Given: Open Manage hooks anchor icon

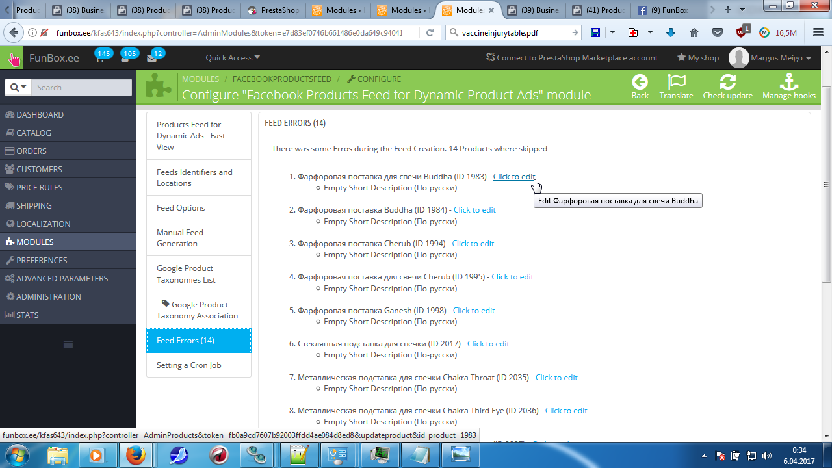Looking at the screenshot, I should coord(789,82).
